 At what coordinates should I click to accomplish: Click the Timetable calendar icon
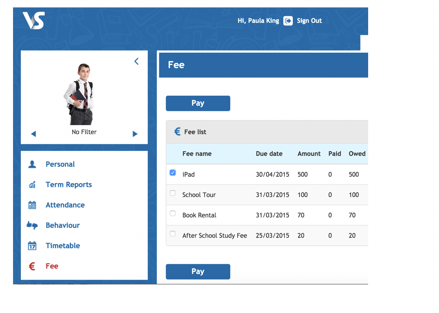coord(32,246)
